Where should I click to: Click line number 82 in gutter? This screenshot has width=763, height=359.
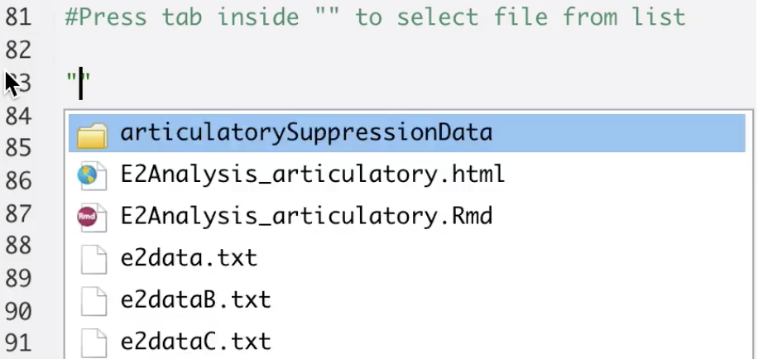(x=17, y=50)
